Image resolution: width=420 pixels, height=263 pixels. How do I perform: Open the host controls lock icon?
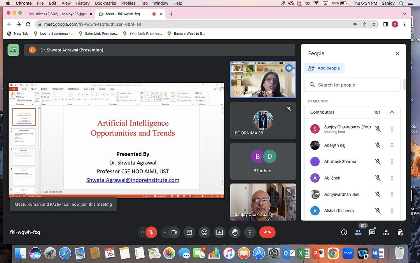[400, 232]
